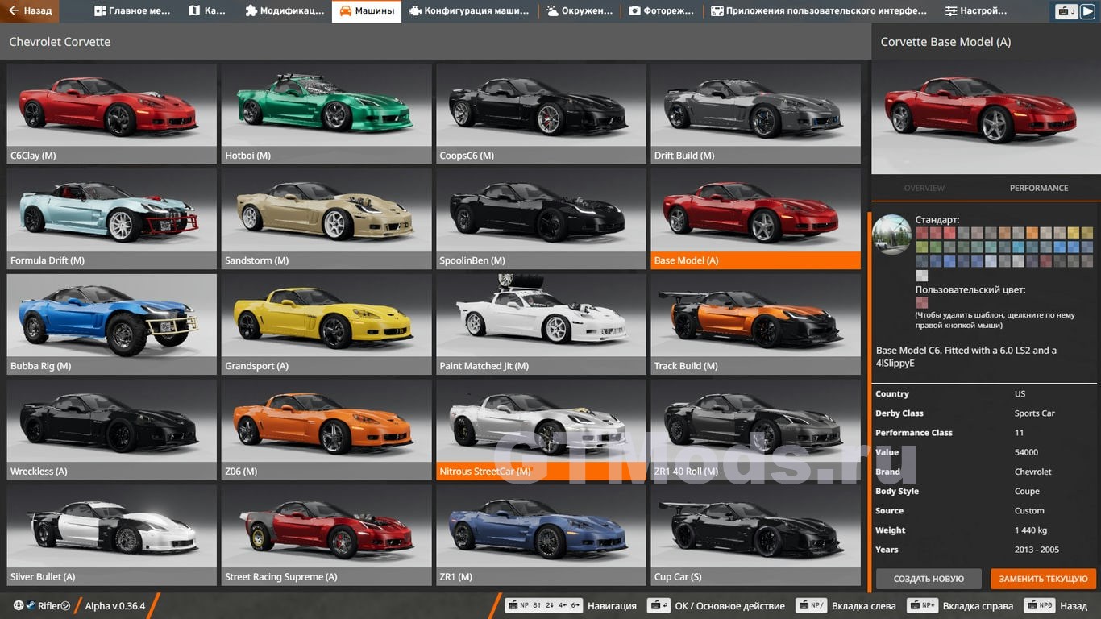Open the Настройки sliders tab
This screenshot has width=1101, height=619.
[x=976, y=11]
